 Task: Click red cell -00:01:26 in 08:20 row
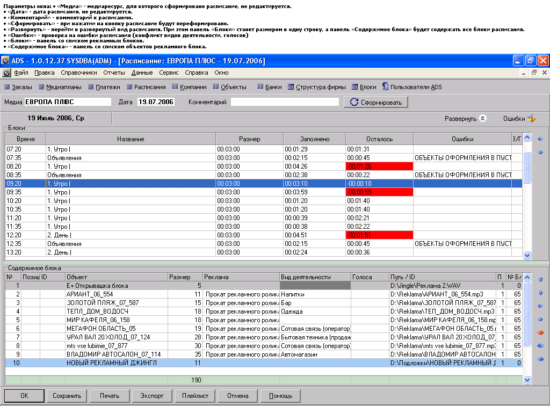380,166
